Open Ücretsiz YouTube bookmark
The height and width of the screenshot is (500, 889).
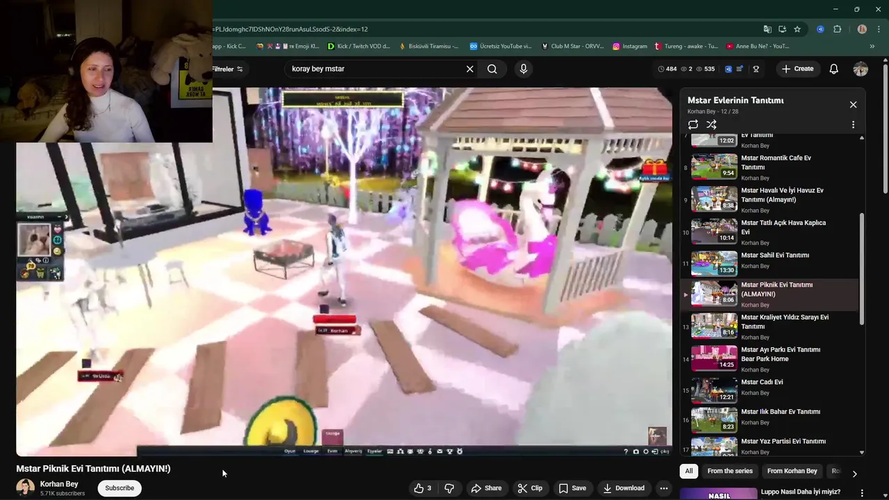pos(500,47)
